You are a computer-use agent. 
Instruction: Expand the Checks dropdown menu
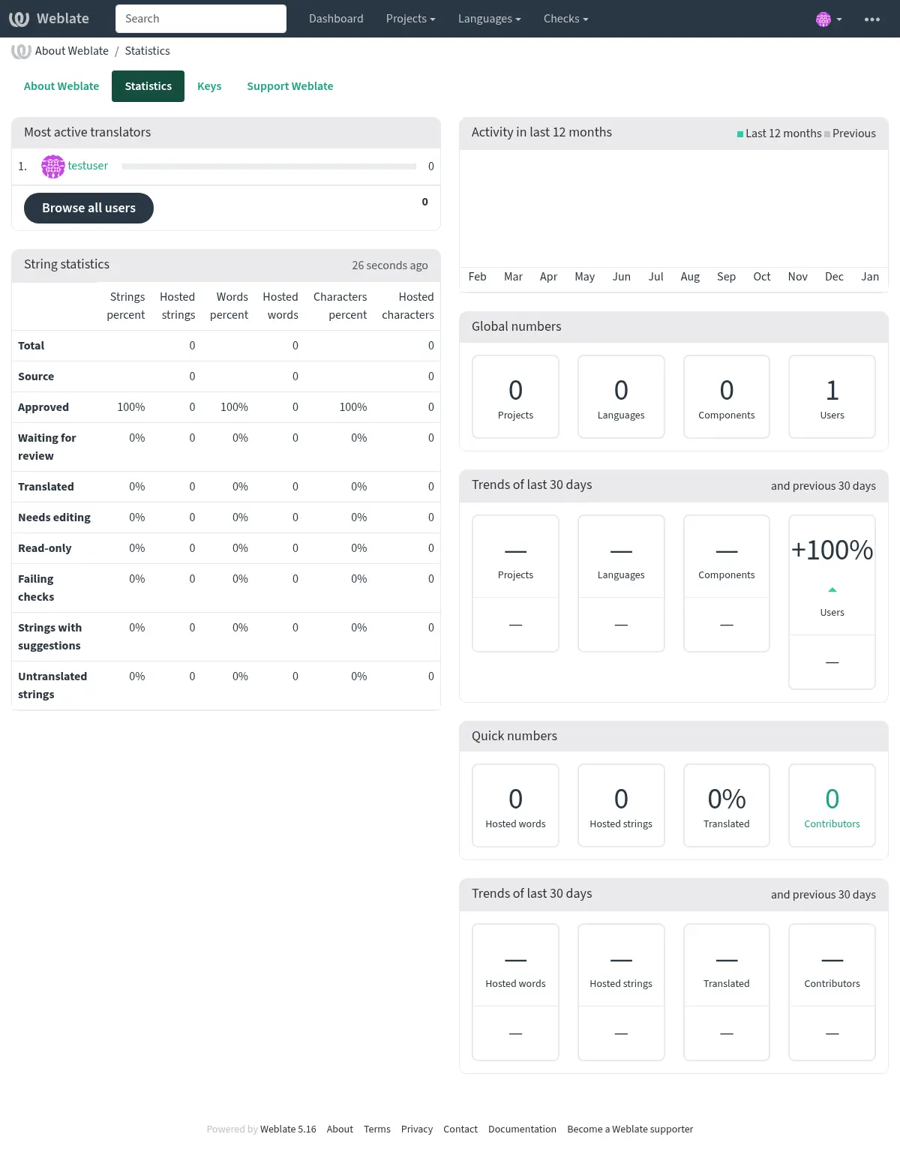click(565, 19)
